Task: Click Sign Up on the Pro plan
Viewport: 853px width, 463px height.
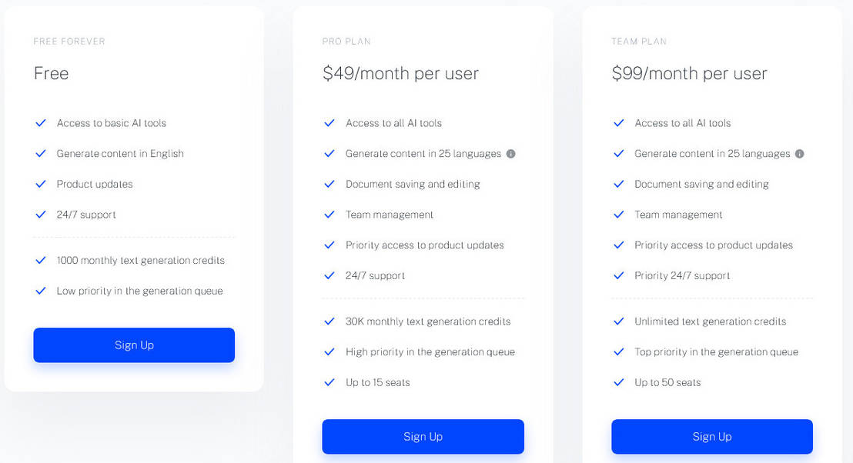Action: pos(423,436)
